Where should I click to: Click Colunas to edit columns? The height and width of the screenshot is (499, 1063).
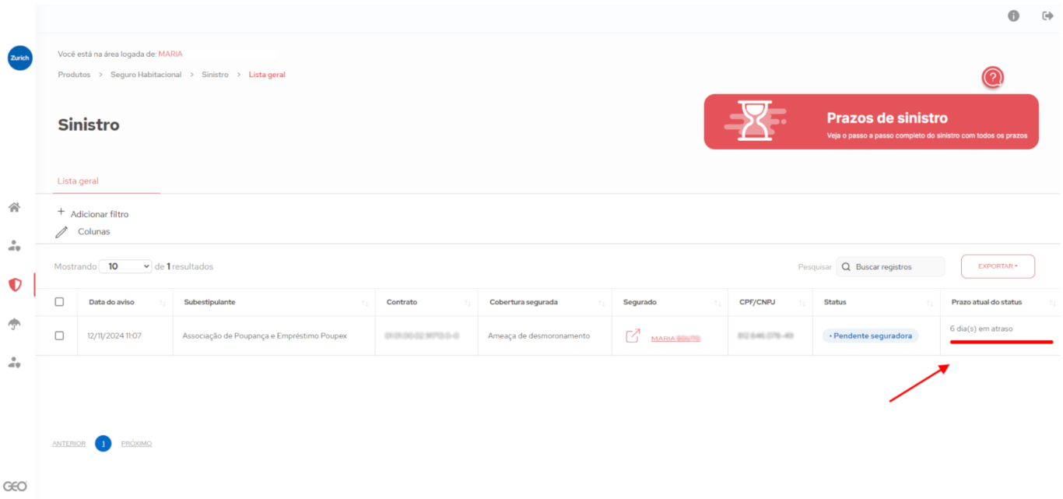[x=93, y=232]
